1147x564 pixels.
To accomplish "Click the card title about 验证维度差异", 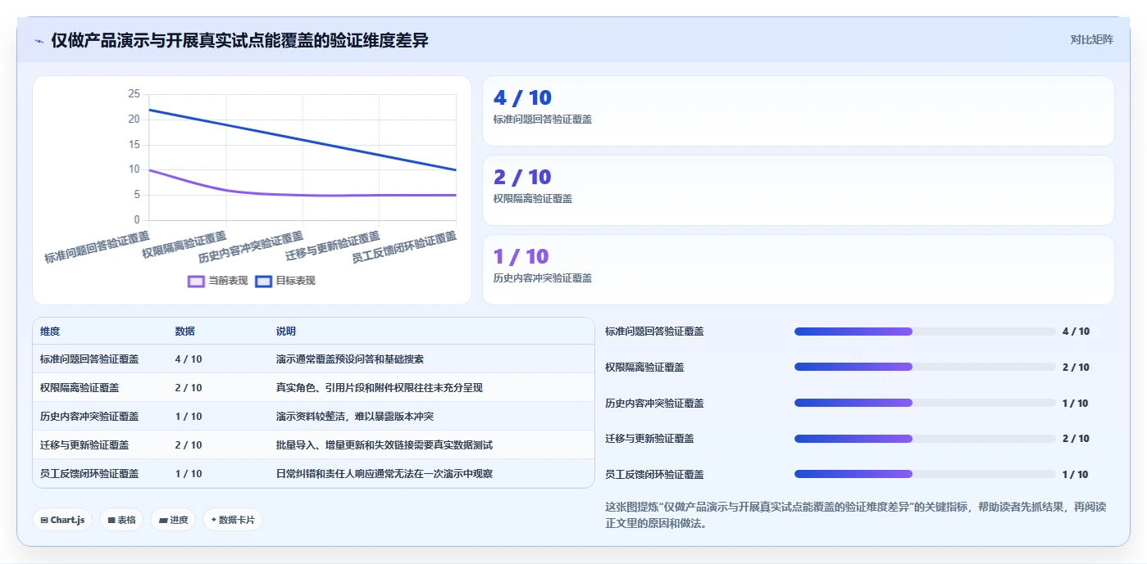I will (239, 41).
